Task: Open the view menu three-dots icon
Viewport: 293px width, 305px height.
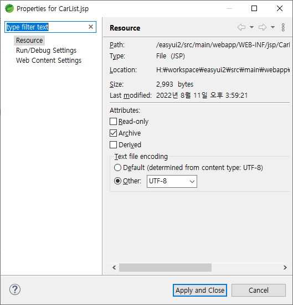Action: click(283, 27)
